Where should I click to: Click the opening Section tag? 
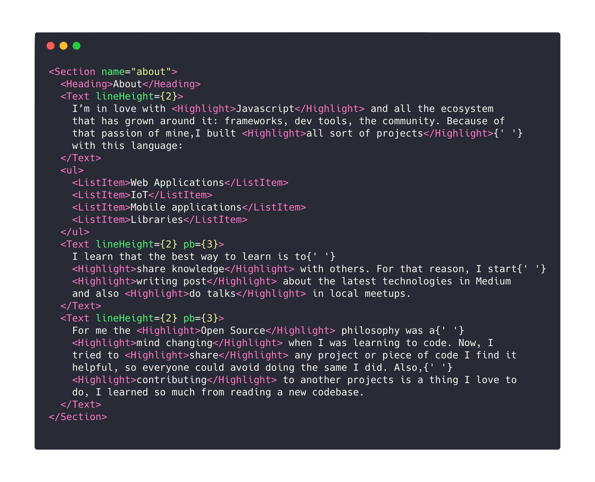tap(72, 72)
